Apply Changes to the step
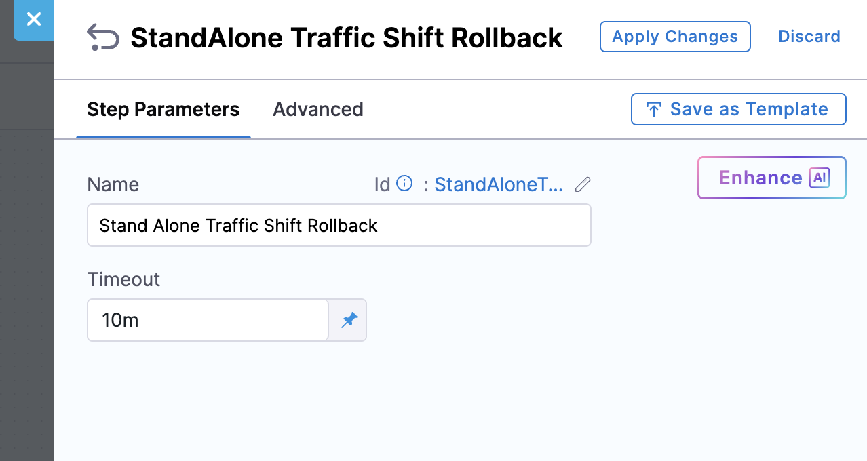The width and height of the screenshot is (867, 461). point(674,37)
